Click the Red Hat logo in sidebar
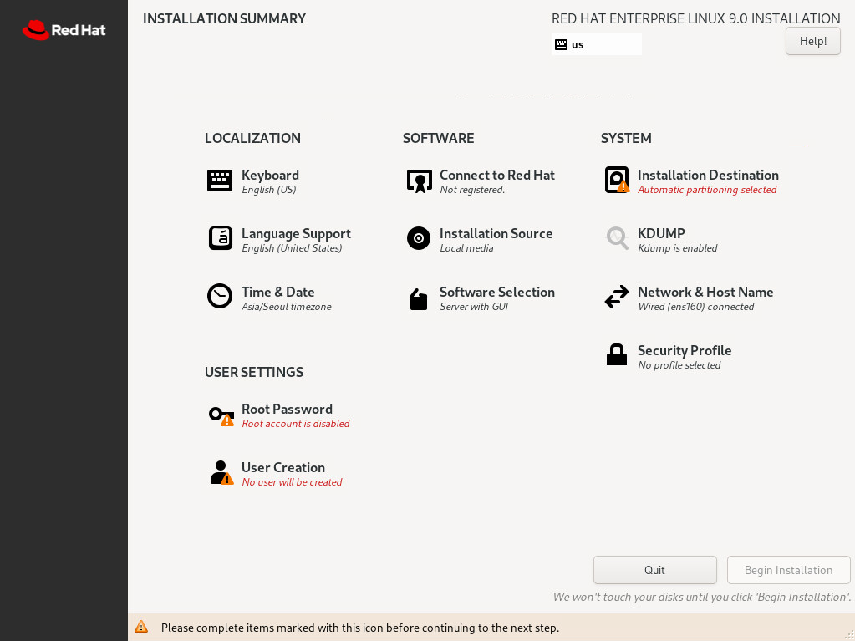This screenshot has width=855, height=641. click(64, 30)
